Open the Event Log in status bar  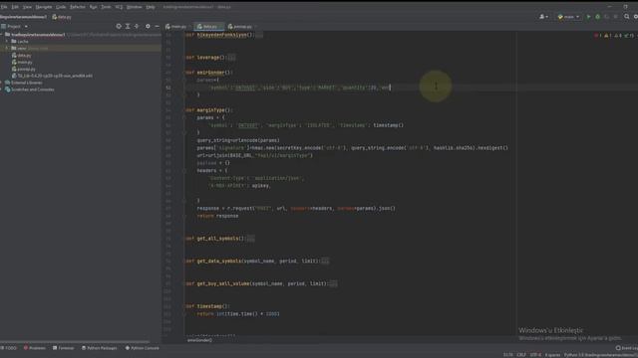coord(627,348)
